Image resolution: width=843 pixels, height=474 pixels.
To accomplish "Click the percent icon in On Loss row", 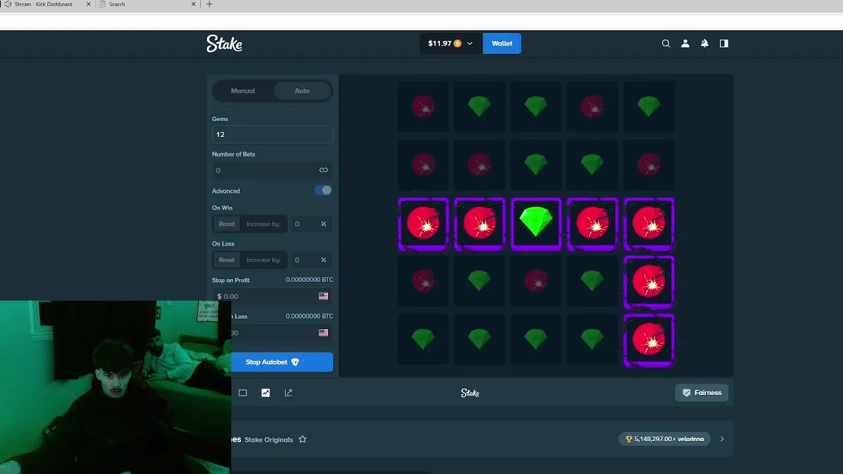I will [x=323, y=260].
